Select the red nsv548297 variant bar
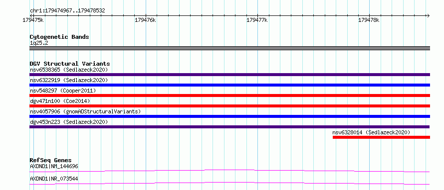444x190 pixels. (229, 95)
